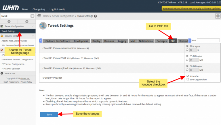The height and width of the screenshot is (125, 221).
Task: Collapse all sidebar categories with up arrow
Action: pyautogui.click(x=9, y=21)
